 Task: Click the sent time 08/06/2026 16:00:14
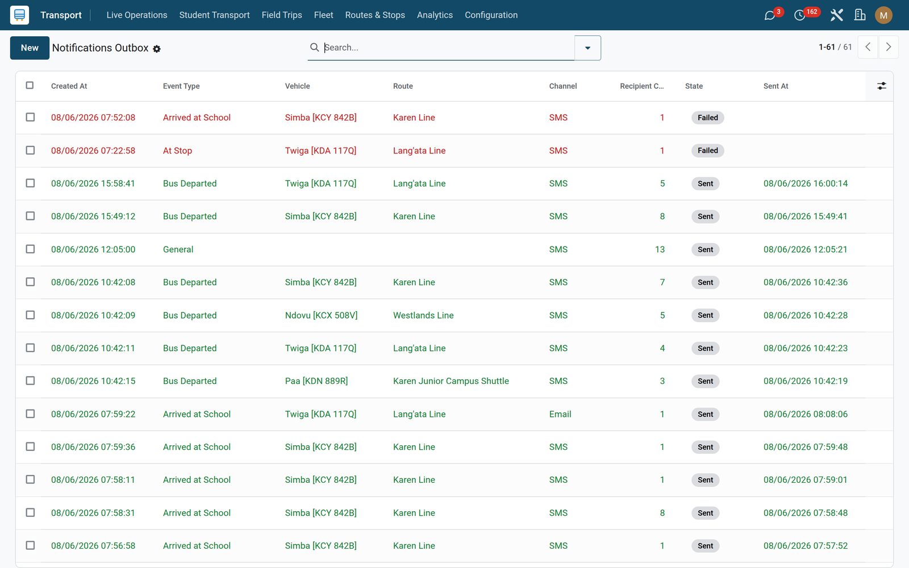coord(806,183)
